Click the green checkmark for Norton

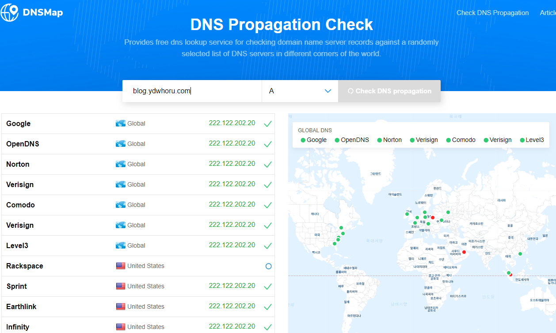point(267,165)
